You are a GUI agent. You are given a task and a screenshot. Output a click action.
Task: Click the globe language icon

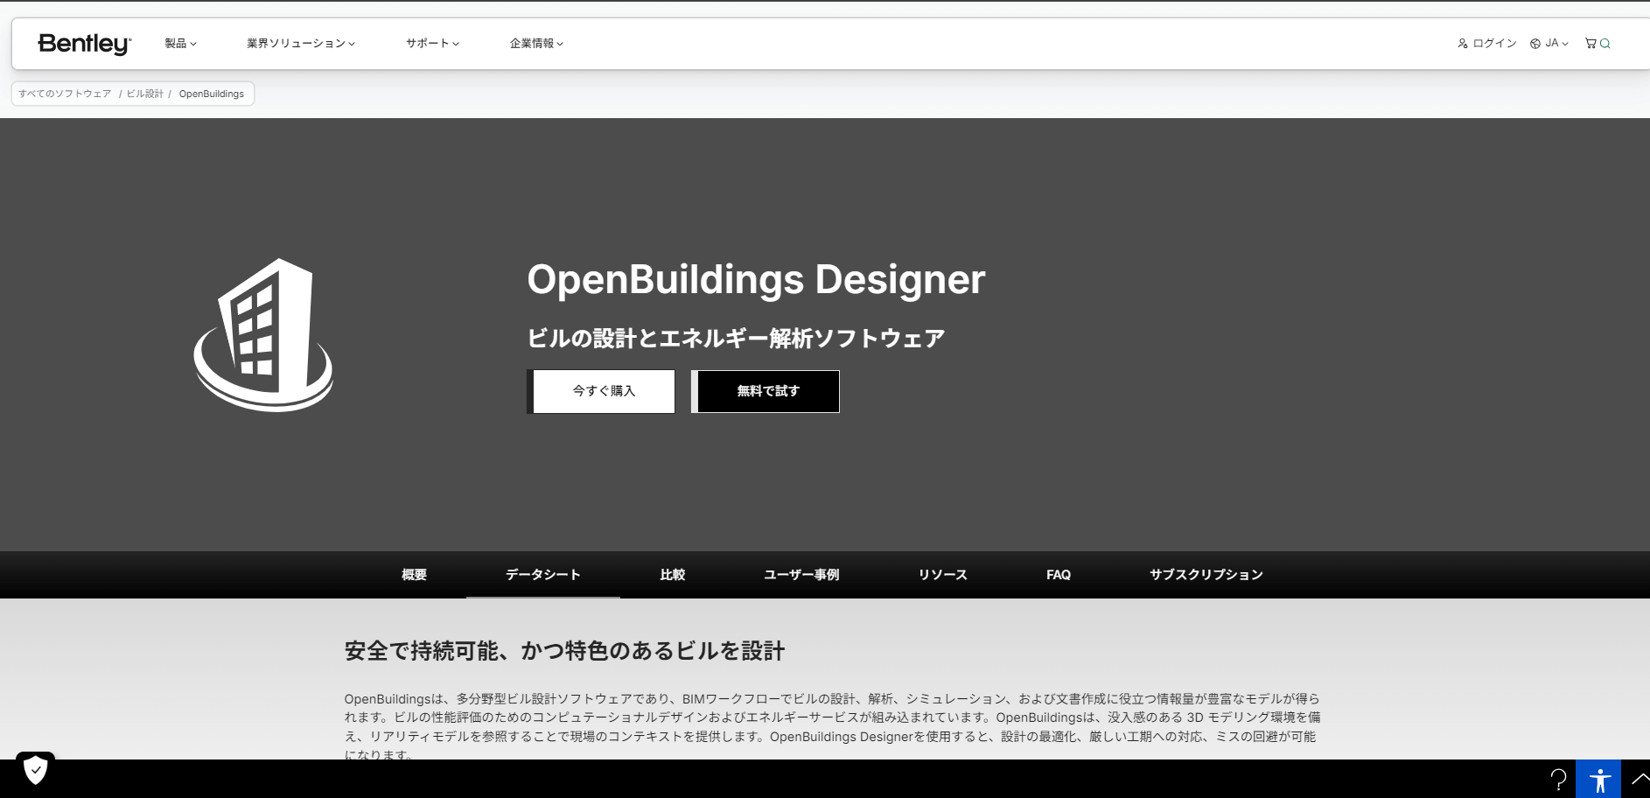tap(1535, 43)
